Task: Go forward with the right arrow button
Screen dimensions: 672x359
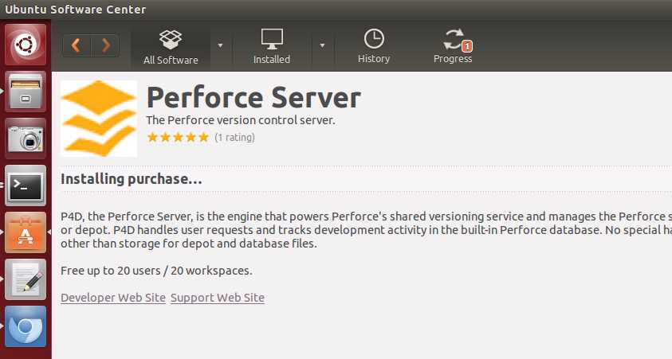Action: [x=105, y=45]
